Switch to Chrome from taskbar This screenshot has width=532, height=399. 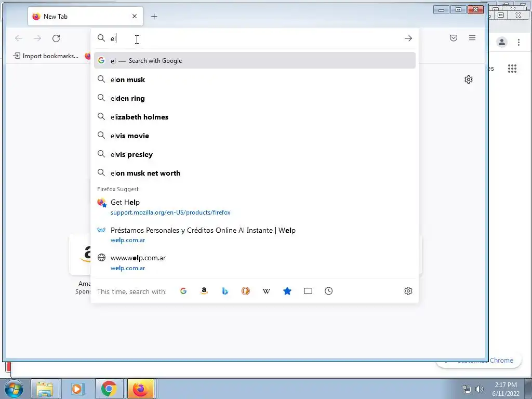(109, 389)
